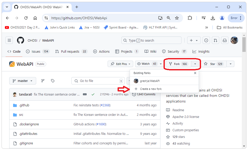248x150 pixels.
Task: Open John's Quick Links bookmark
Action: (x=60, y=27)
